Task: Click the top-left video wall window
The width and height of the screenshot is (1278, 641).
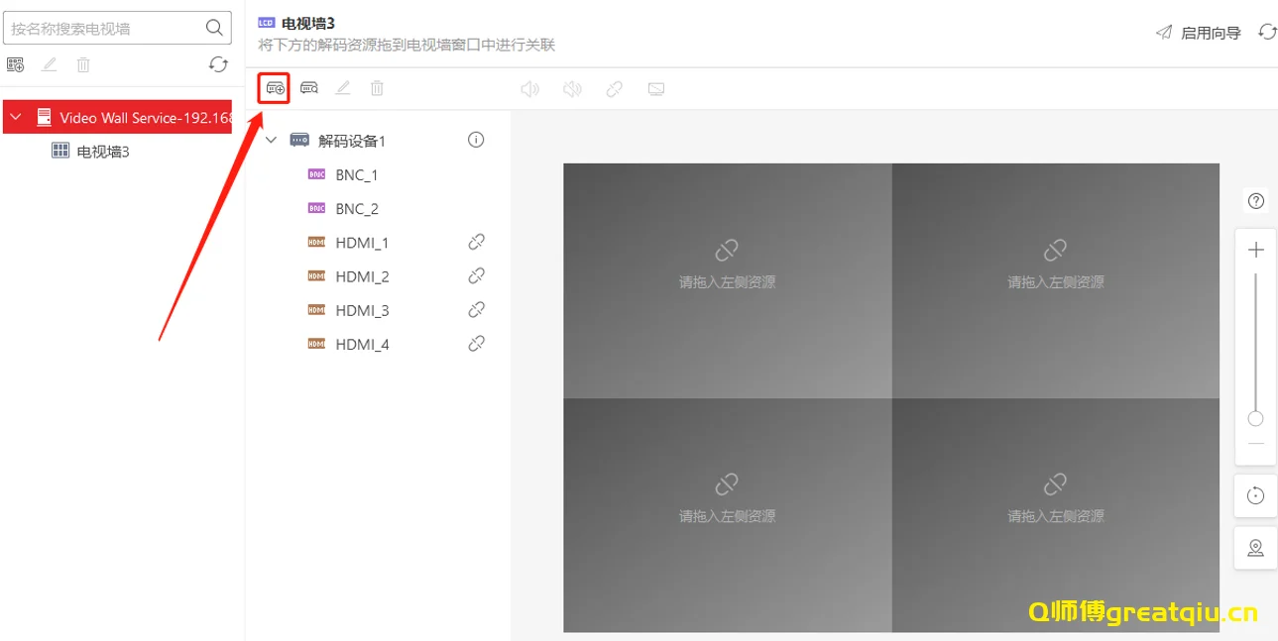Action: [x=727, y=280]
